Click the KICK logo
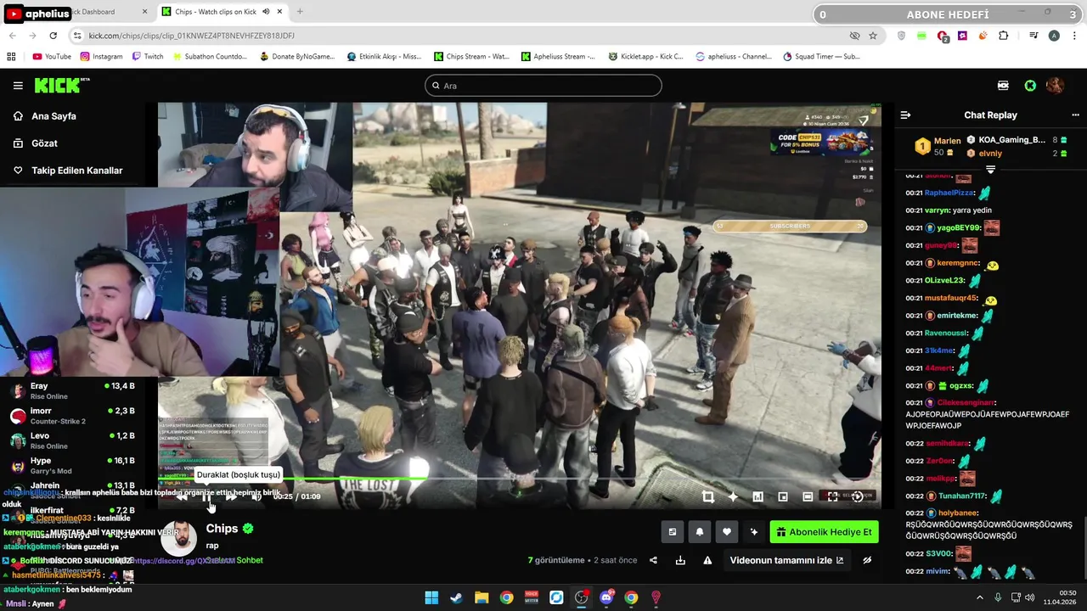The height and width of the screenshot is (611, 1087). [x=61, y=85]
